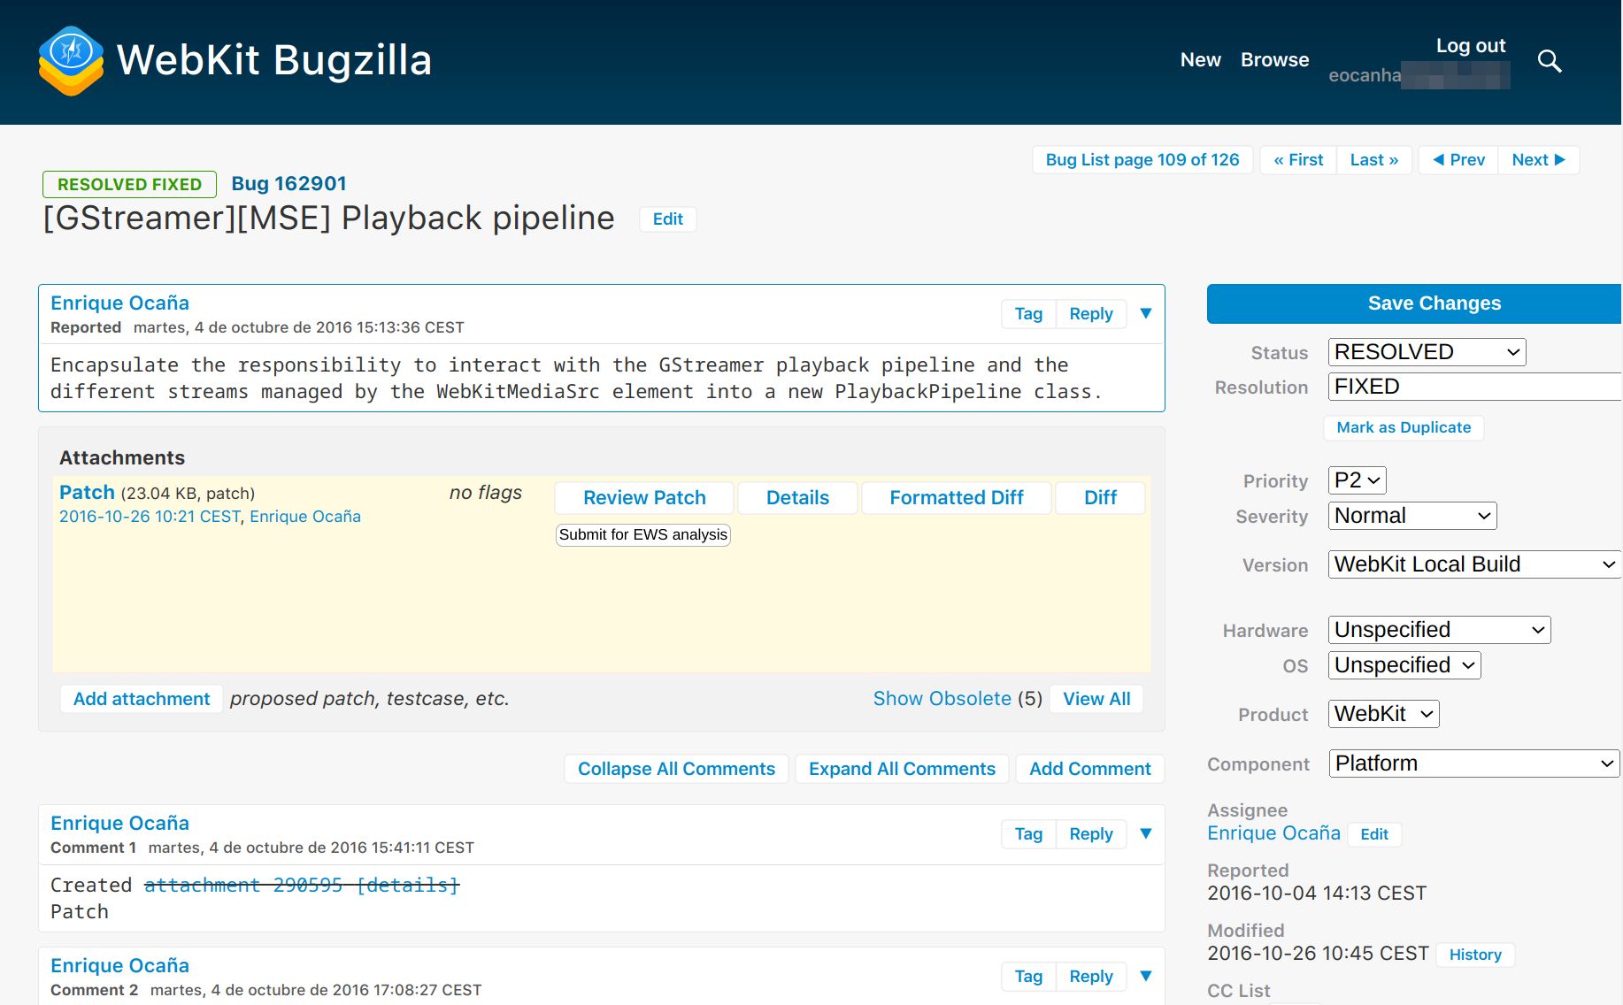Open the OS dropdown showing Unspecified
The height and width of the screenshot is (1005, 1623).
point(1404,665)
